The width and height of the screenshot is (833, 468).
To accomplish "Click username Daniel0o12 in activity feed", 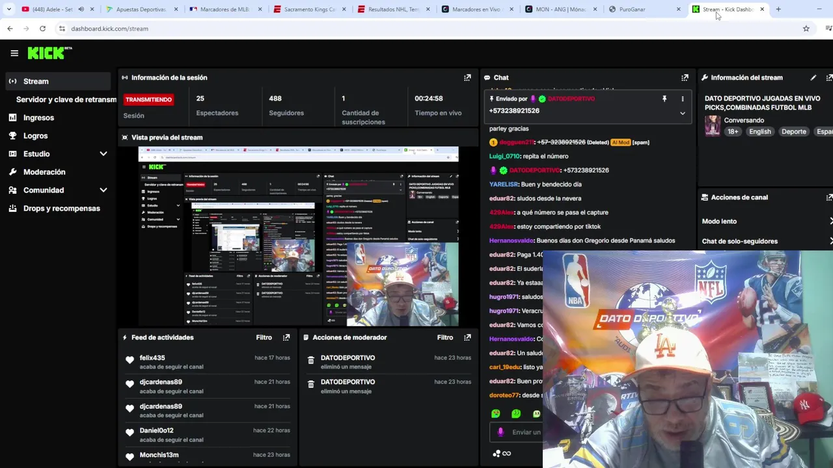I will [156, 430].
